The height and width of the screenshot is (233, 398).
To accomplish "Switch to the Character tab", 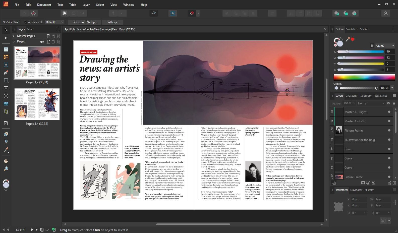I will click(351, 96).
